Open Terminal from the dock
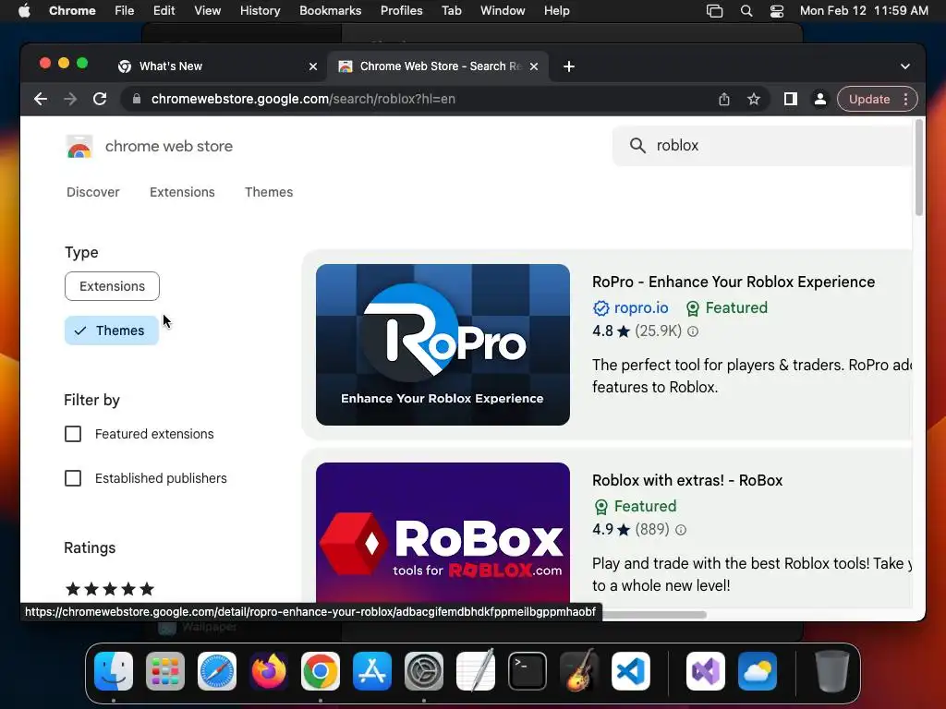This screenshot has height=709, width=946. pos(528,671)
